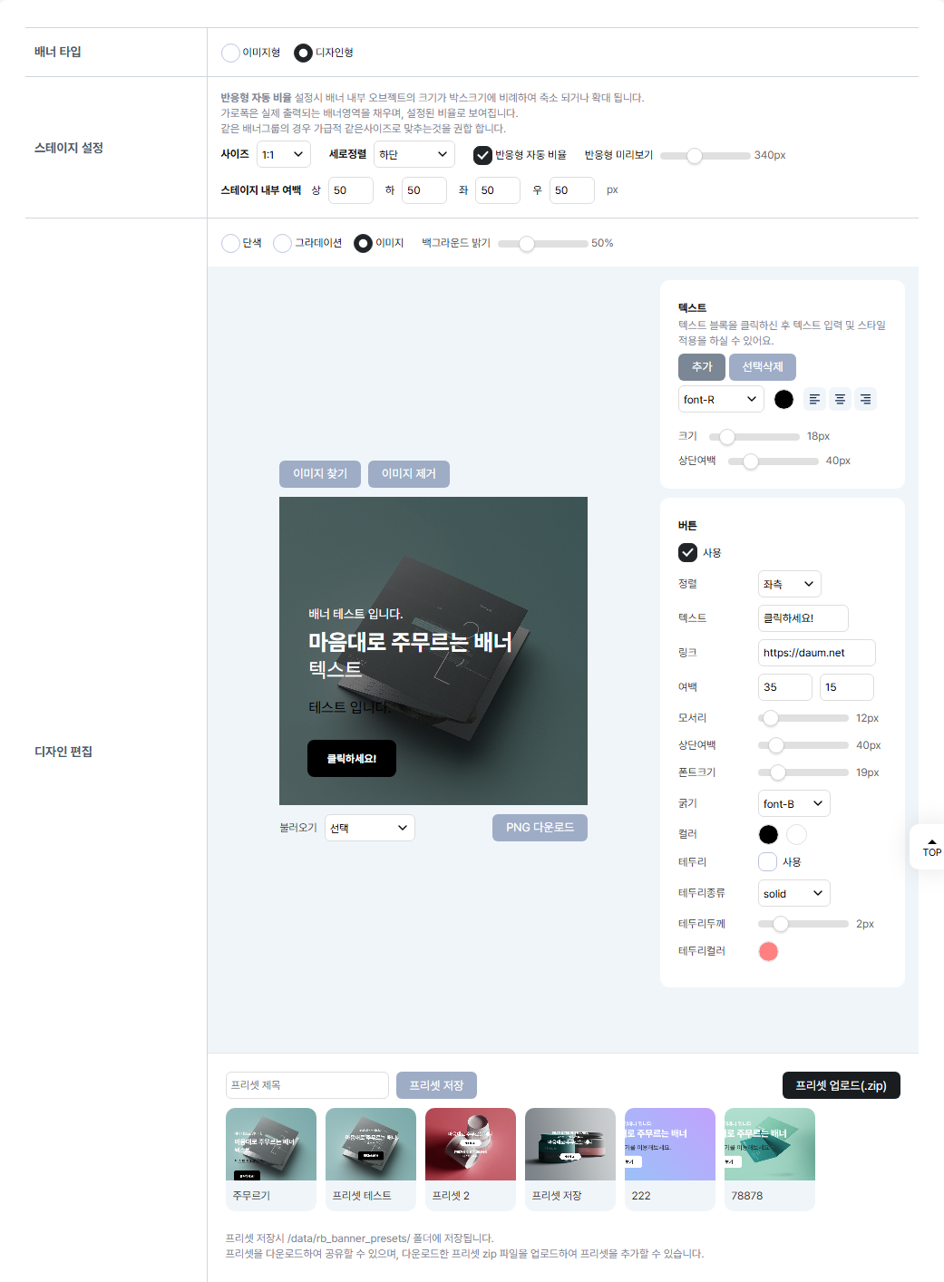Click the align right text icon
This screenshot has width=944, height=1282.
(x=865, y=399)
